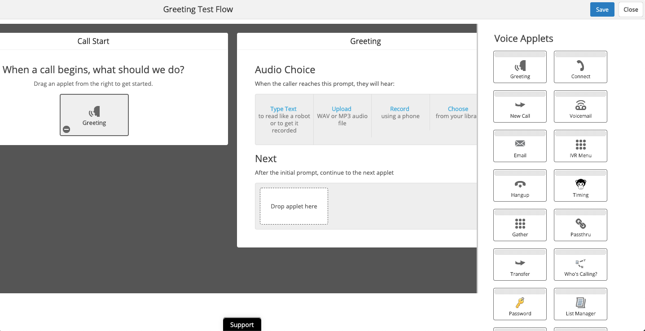Screen dimensions: 645x331
Task: Choose the Timing monkey applet
Action: pos(580,185)
